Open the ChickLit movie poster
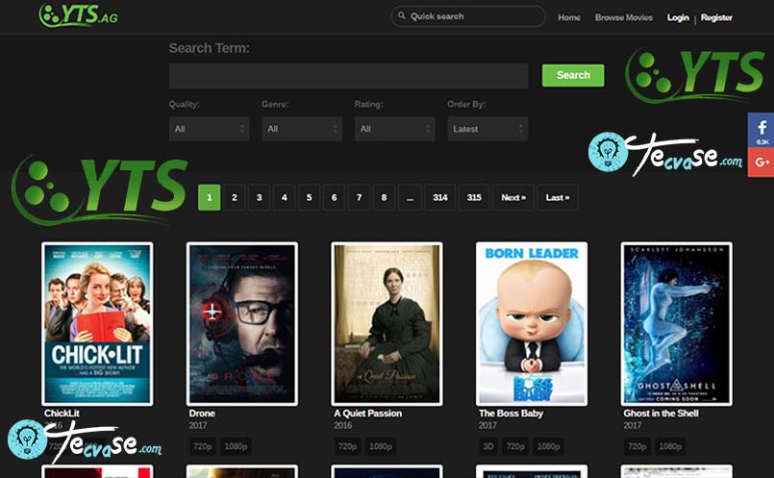774x478 pixels. coord(97,324)
